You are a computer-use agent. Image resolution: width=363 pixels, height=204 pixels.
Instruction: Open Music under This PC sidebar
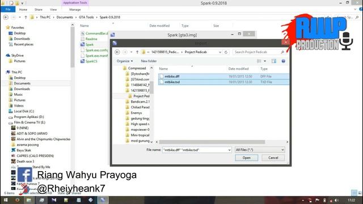click(18, 95)
